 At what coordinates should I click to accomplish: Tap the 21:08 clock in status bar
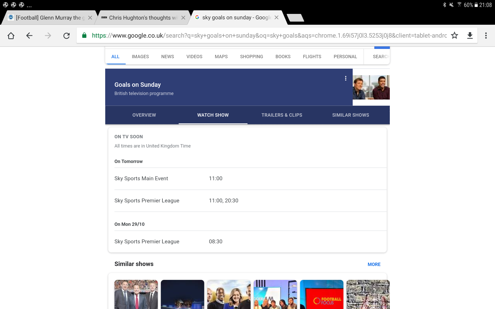[x=485, y=5]
